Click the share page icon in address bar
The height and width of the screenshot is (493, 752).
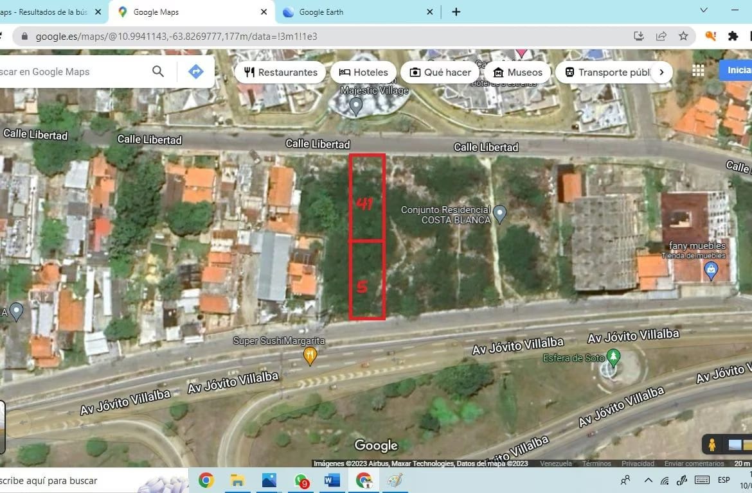[x=661, y=36]
